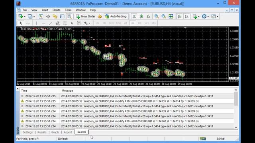Select the arrows objects tool
255x143 pixels.
tap(86, 23)
